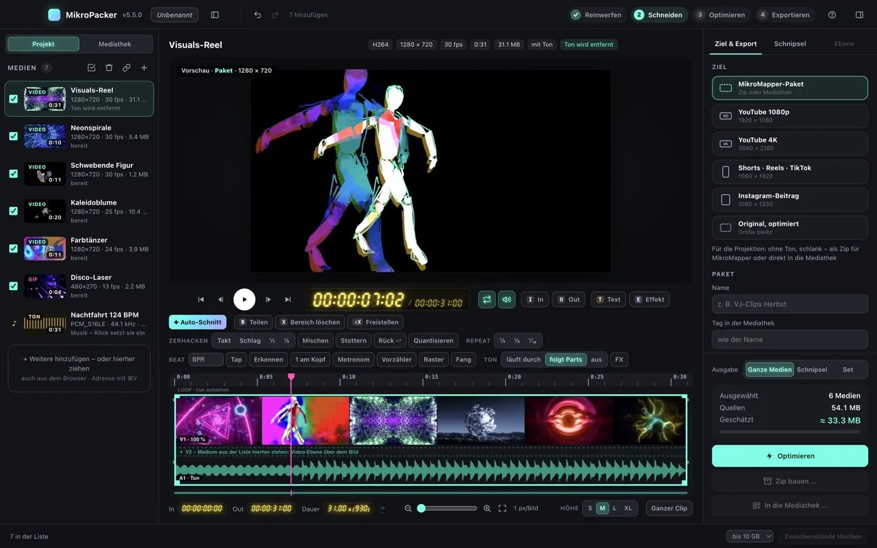This screenshot has width=877, height=548.
Task: Uncheck the Farbtänzer media checkbox
Action: [x=13, y=249]
